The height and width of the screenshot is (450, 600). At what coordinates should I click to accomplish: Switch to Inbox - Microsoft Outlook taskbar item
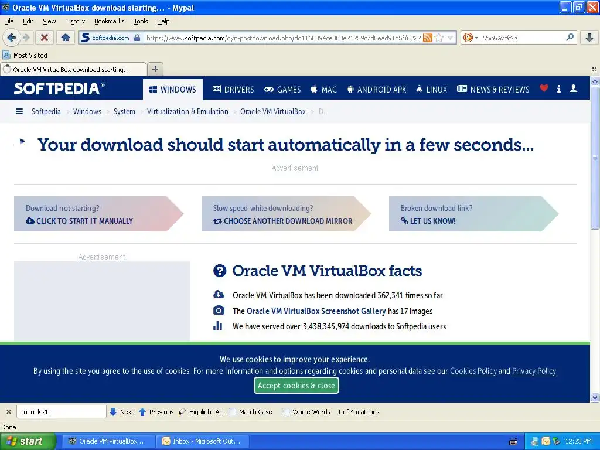[203, 441]
